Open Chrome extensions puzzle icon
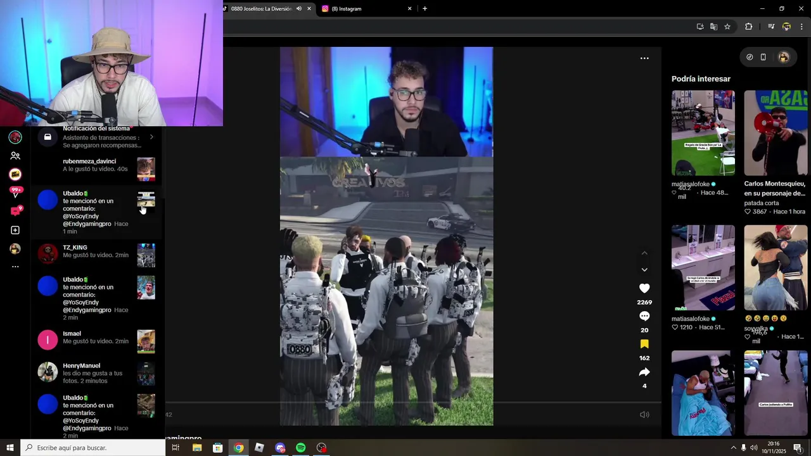The width and height of the screenshot is (811, 456). pos(749,27)
